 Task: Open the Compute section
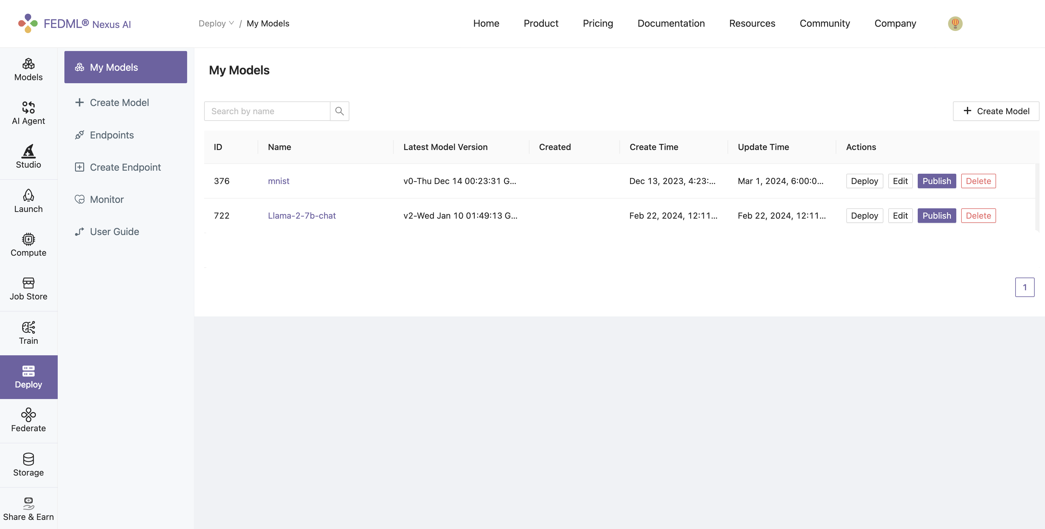point(28,245)
